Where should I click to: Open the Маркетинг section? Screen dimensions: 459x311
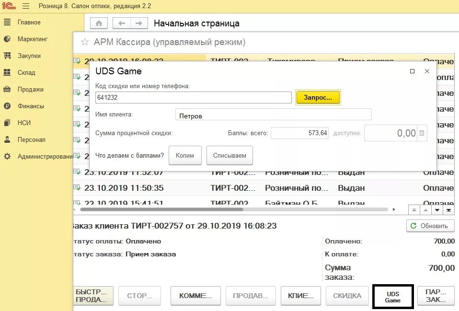click(33, 39)
